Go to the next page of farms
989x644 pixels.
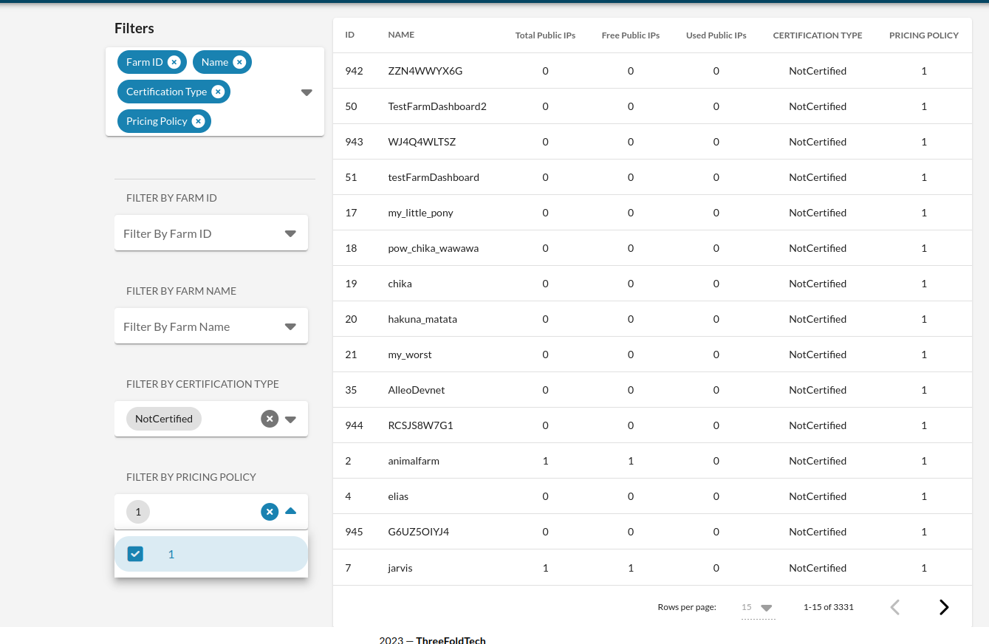(943, 606)
